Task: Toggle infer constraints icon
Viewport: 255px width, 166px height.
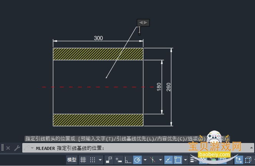Action: tap(109, 160)
